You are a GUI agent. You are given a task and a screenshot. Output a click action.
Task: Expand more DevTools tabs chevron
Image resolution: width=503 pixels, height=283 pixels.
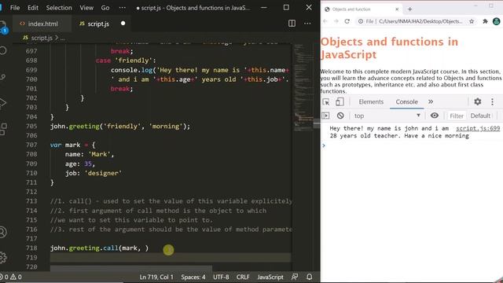tap(431, 101)
